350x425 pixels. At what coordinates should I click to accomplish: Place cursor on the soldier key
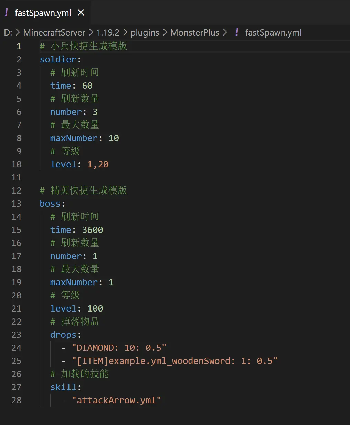coord(58,59)
